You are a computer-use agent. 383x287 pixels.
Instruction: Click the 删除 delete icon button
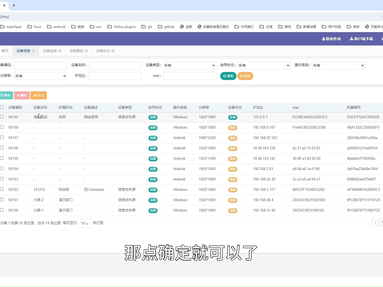pos(22,95)
